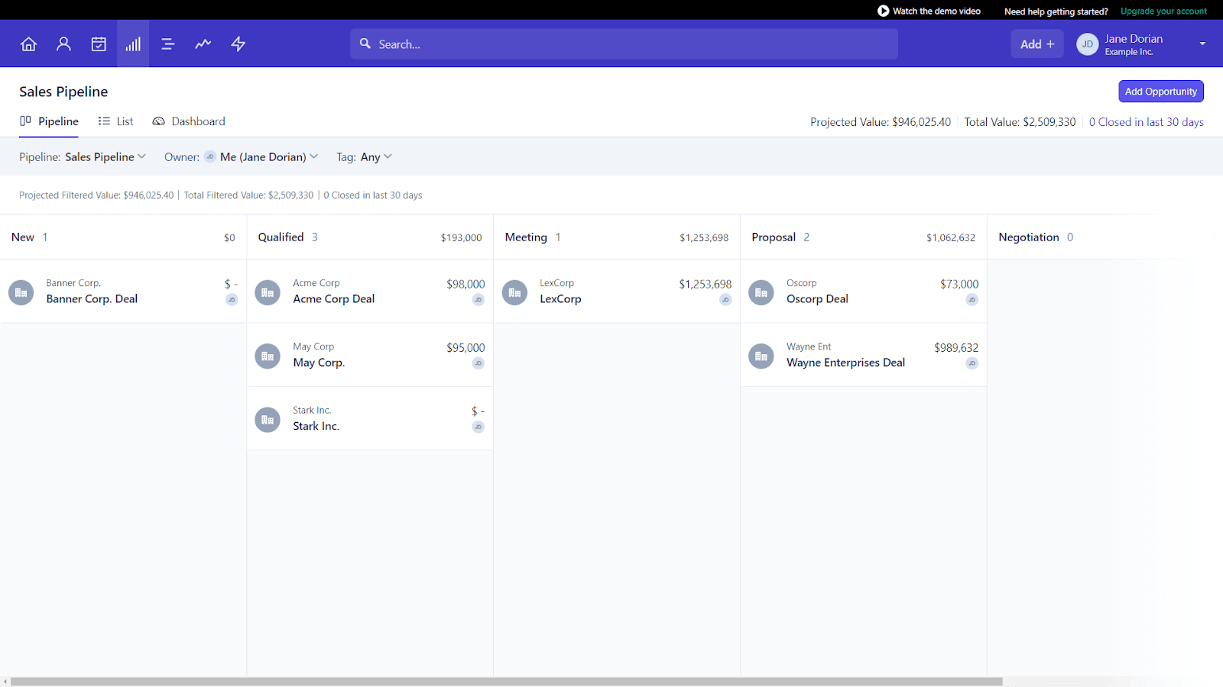Click the Add Opportunity button

click(x=1160, y=91)
